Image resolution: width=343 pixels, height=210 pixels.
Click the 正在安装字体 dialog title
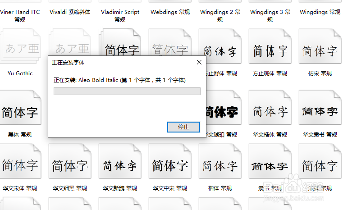68,63
